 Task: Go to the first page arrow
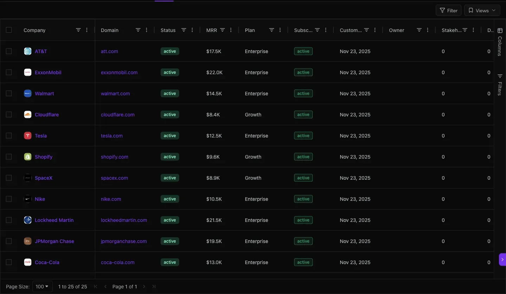click(x=96, y=287)
